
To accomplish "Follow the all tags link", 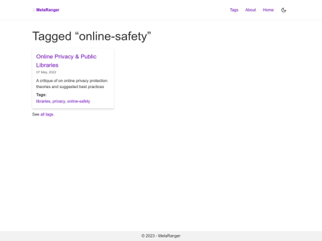I will pos(47,114).
